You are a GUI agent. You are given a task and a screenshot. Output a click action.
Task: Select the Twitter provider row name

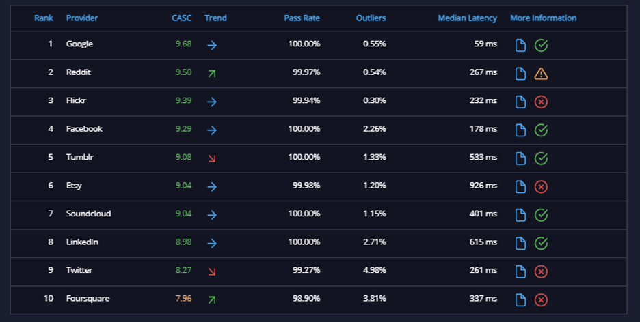tap(79, 270)
